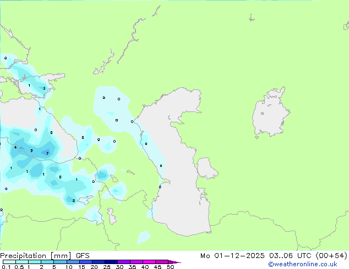Select the 35–40 mm legend color box
349x269 pixels.
pos(137,262)
